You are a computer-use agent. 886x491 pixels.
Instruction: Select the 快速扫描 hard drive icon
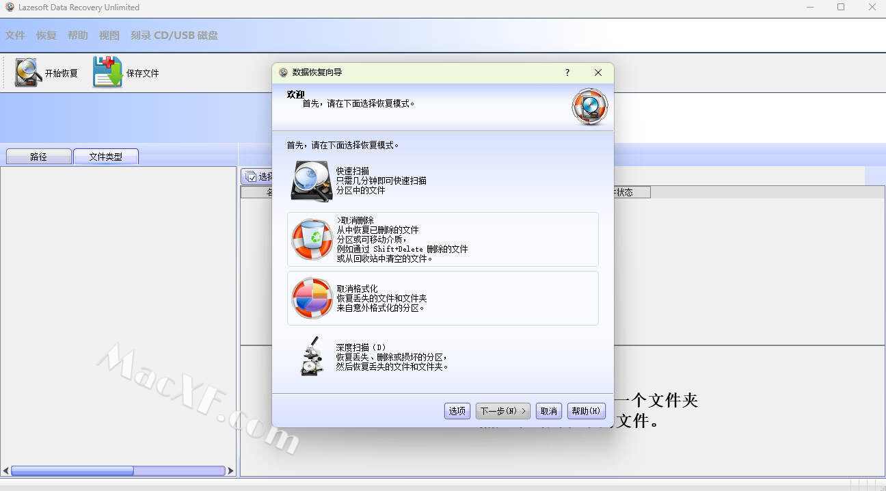click(312, 181)
